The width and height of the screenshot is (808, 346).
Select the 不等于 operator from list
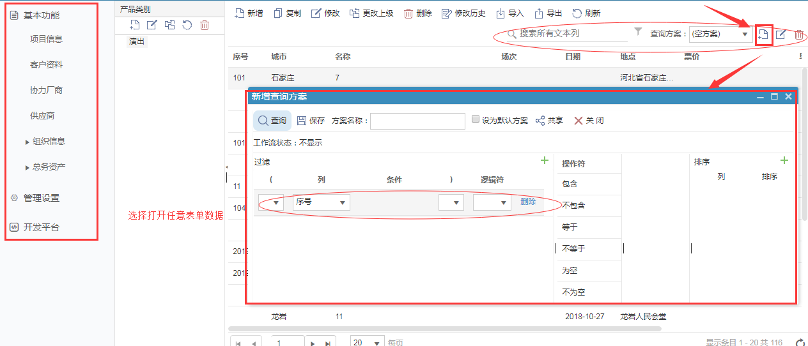pos(573,249)
